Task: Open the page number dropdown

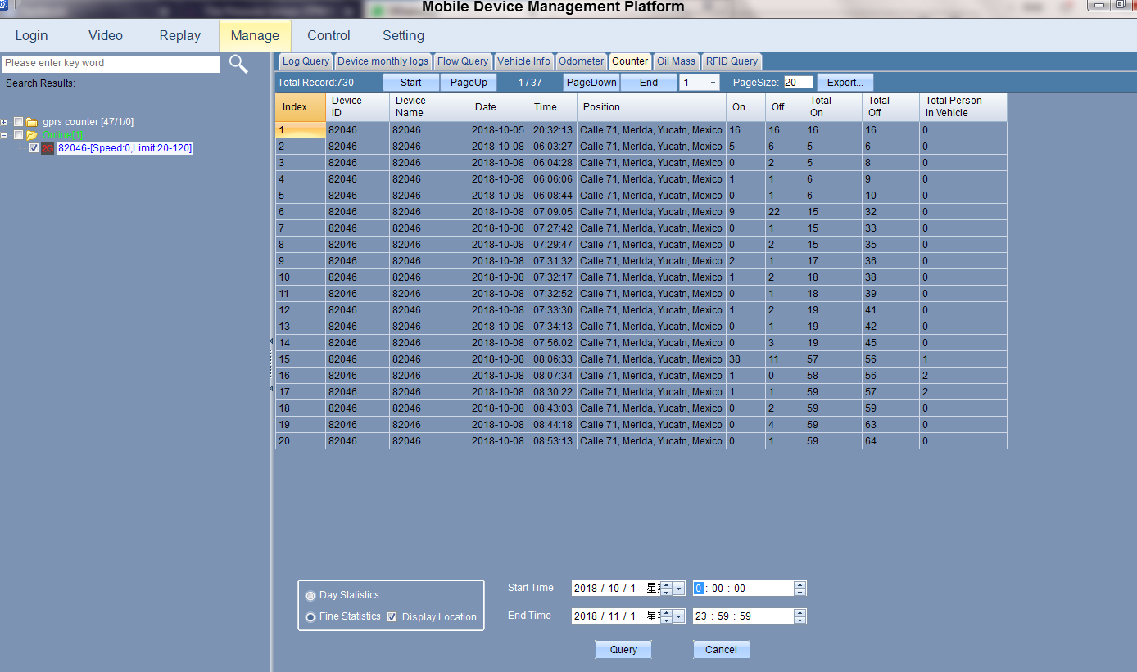Action: click(712, 83)
